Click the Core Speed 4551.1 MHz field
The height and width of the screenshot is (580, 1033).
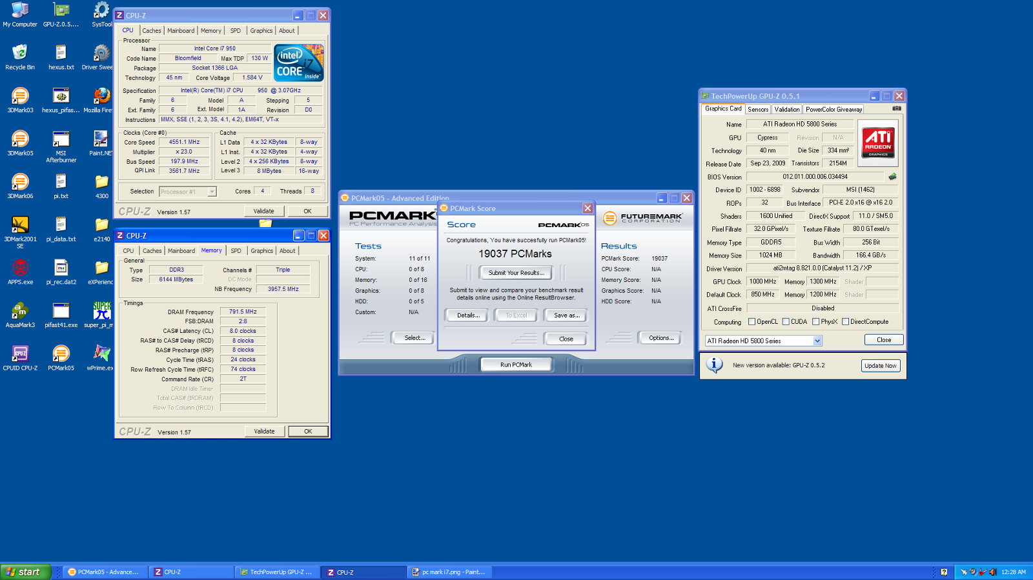click(184, 142)
